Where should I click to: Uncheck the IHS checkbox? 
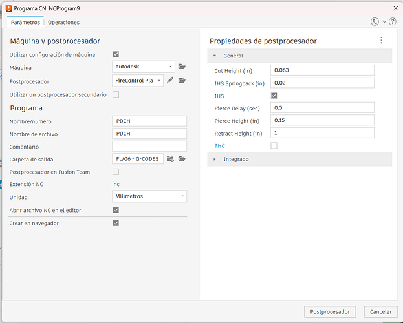point(274,96)
